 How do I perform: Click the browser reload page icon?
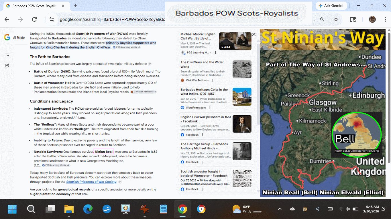click(34, 19)
